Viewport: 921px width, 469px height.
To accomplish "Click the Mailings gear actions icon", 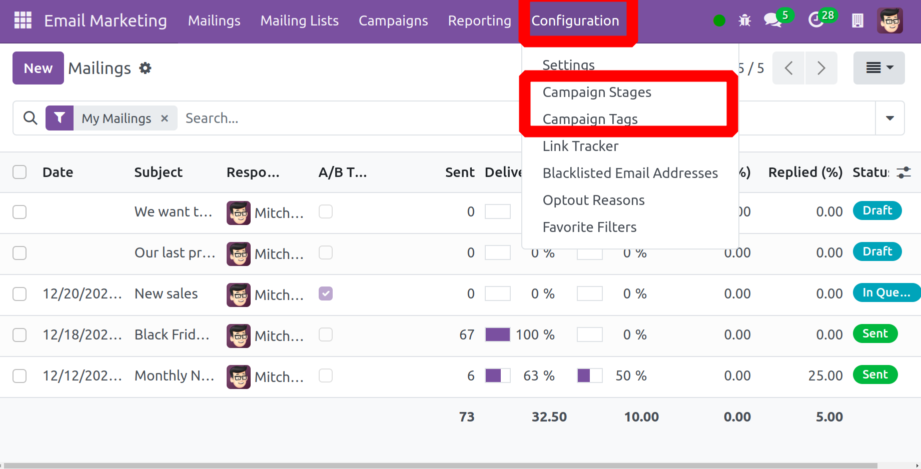I will pyautogui.click(x=145, y=68).
